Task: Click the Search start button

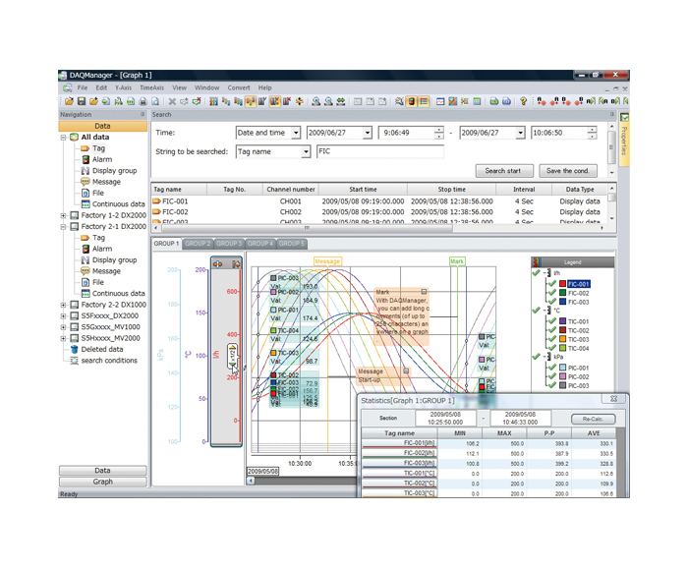Action: point(503,171)
